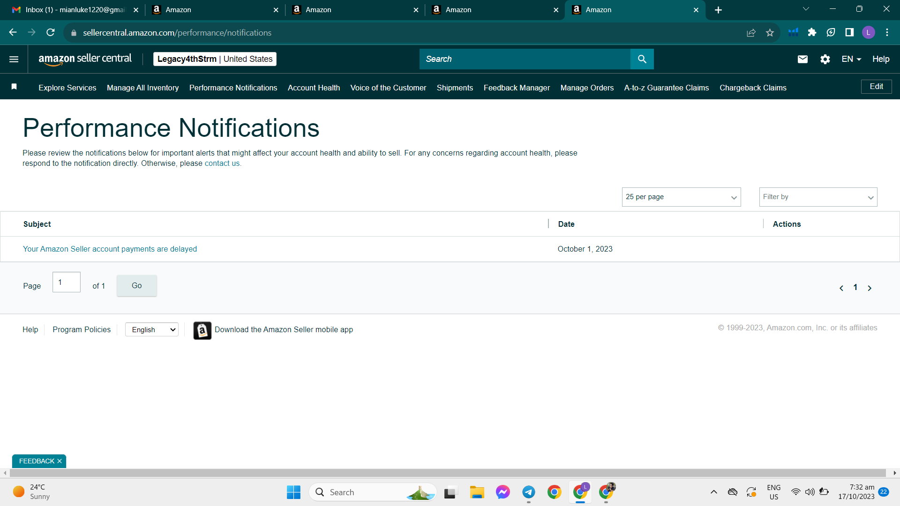
Task: Open the settings gear menu
Action: [825, 59]
